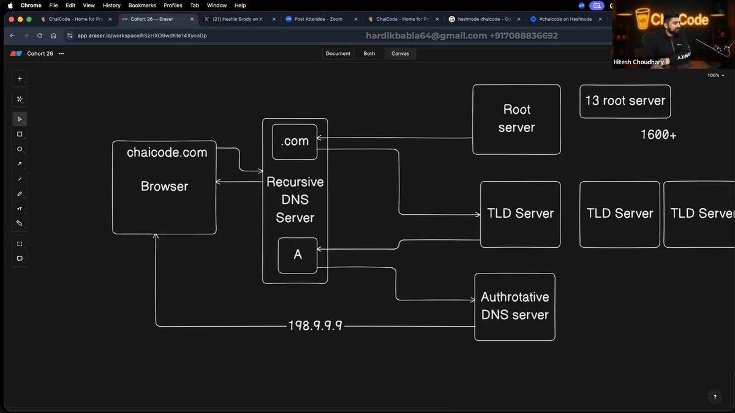The image size is (735, 413).
Task: Activate the Arrow drawing tool
Action: coord(20,164)
